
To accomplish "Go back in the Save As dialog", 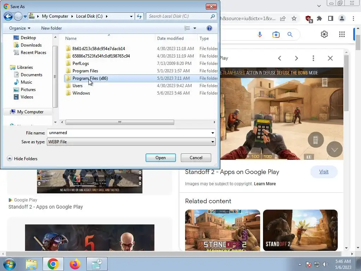I will pyautogui.click(x=8, y=16).
